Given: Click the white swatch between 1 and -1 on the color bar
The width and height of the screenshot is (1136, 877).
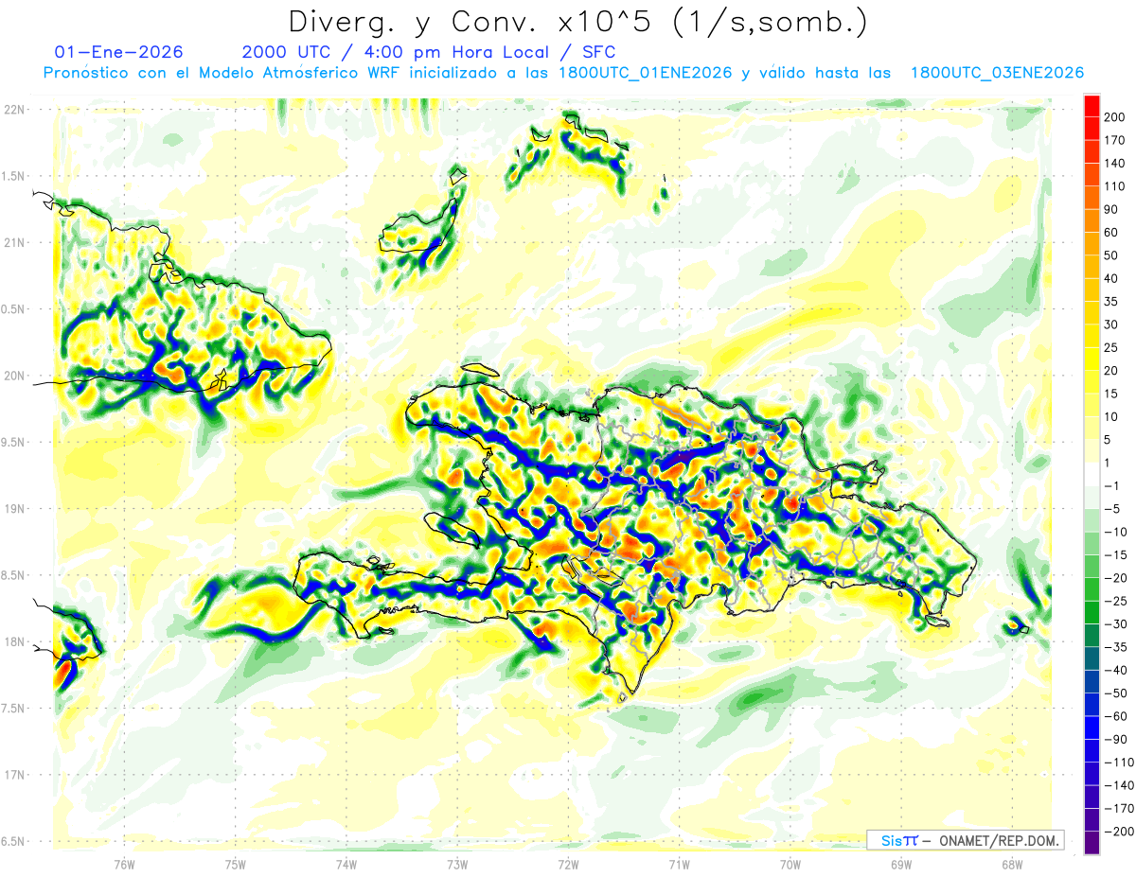Looking at the screenshot, I should 1092,474.
